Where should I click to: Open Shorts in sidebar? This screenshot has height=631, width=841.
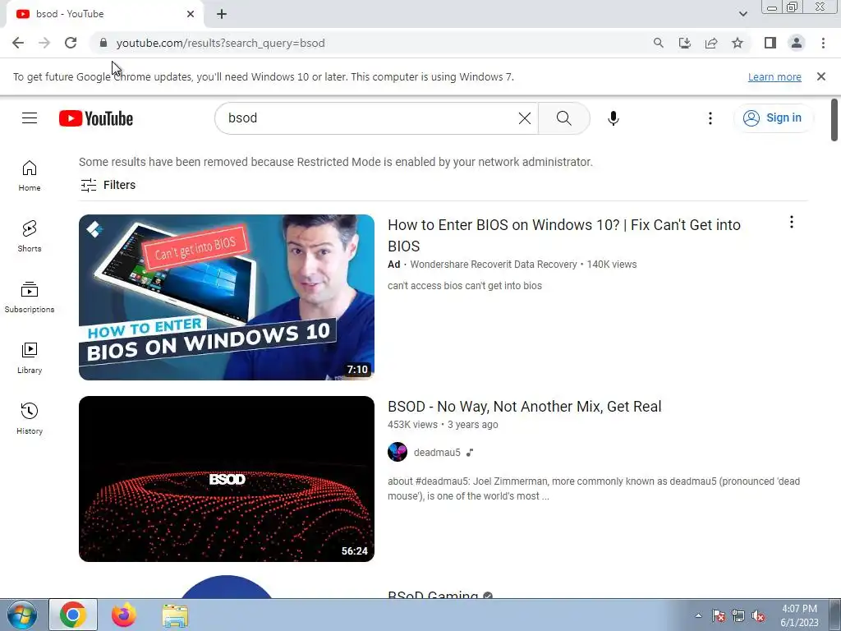[30, 236]
